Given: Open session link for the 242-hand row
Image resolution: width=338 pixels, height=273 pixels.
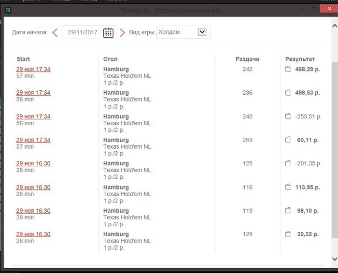Looking at the screenshot, I should [x=33, y=69].
